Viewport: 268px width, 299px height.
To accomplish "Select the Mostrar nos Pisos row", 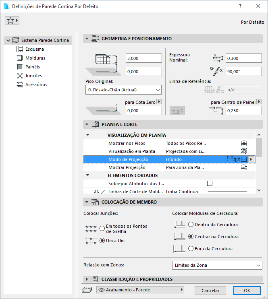I will click(169, 143).
